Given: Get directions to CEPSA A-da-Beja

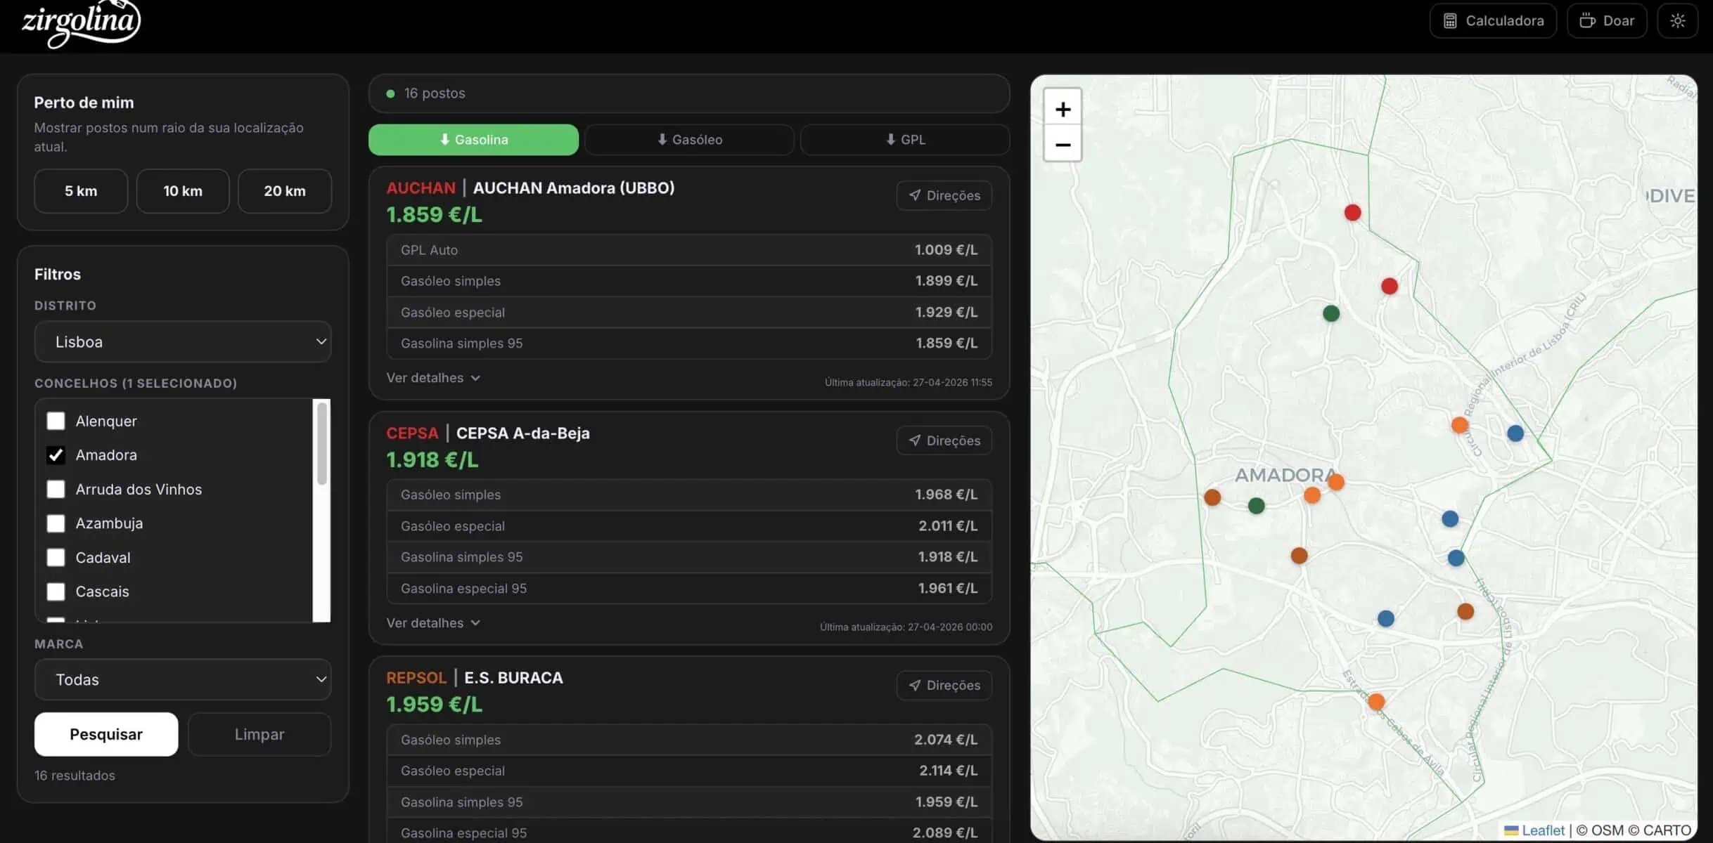Looking at the screenshot, I should click(944, 440).
